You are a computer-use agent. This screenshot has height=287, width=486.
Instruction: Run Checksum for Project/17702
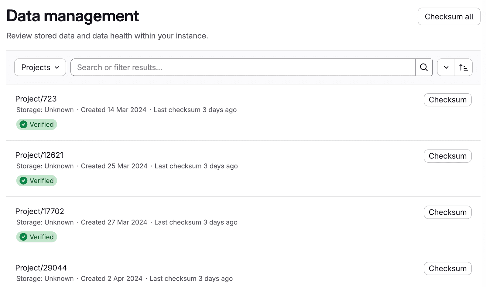pyautogui.click(x=447, y=212)
